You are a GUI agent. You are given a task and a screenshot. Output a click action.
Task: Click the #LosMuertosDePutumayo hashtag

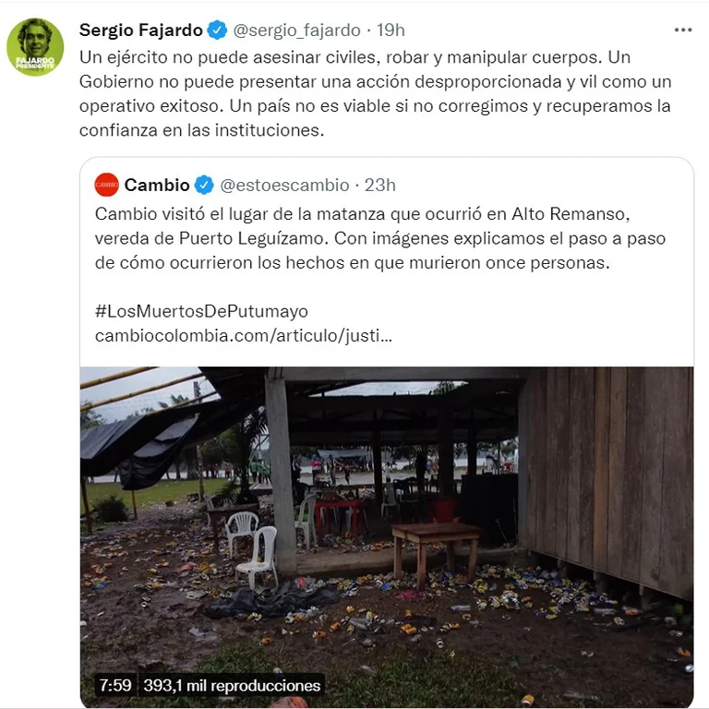tap(201, 311)
